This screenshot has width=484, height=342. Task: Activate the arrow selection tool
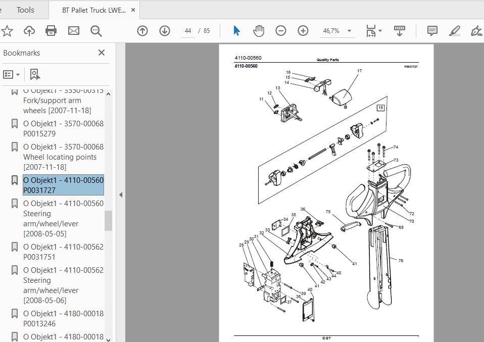pos(236,31)
